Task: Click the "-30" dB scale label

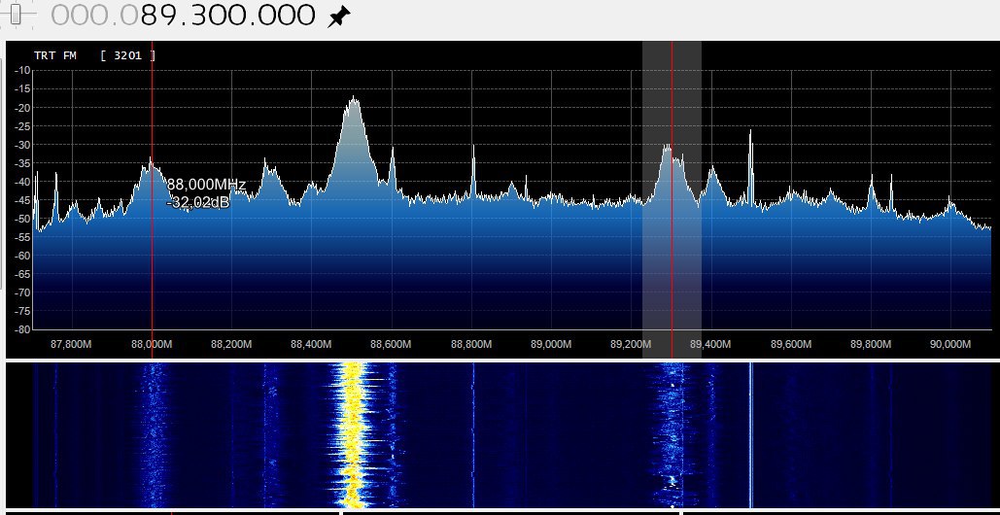Action: pos(22,144)
